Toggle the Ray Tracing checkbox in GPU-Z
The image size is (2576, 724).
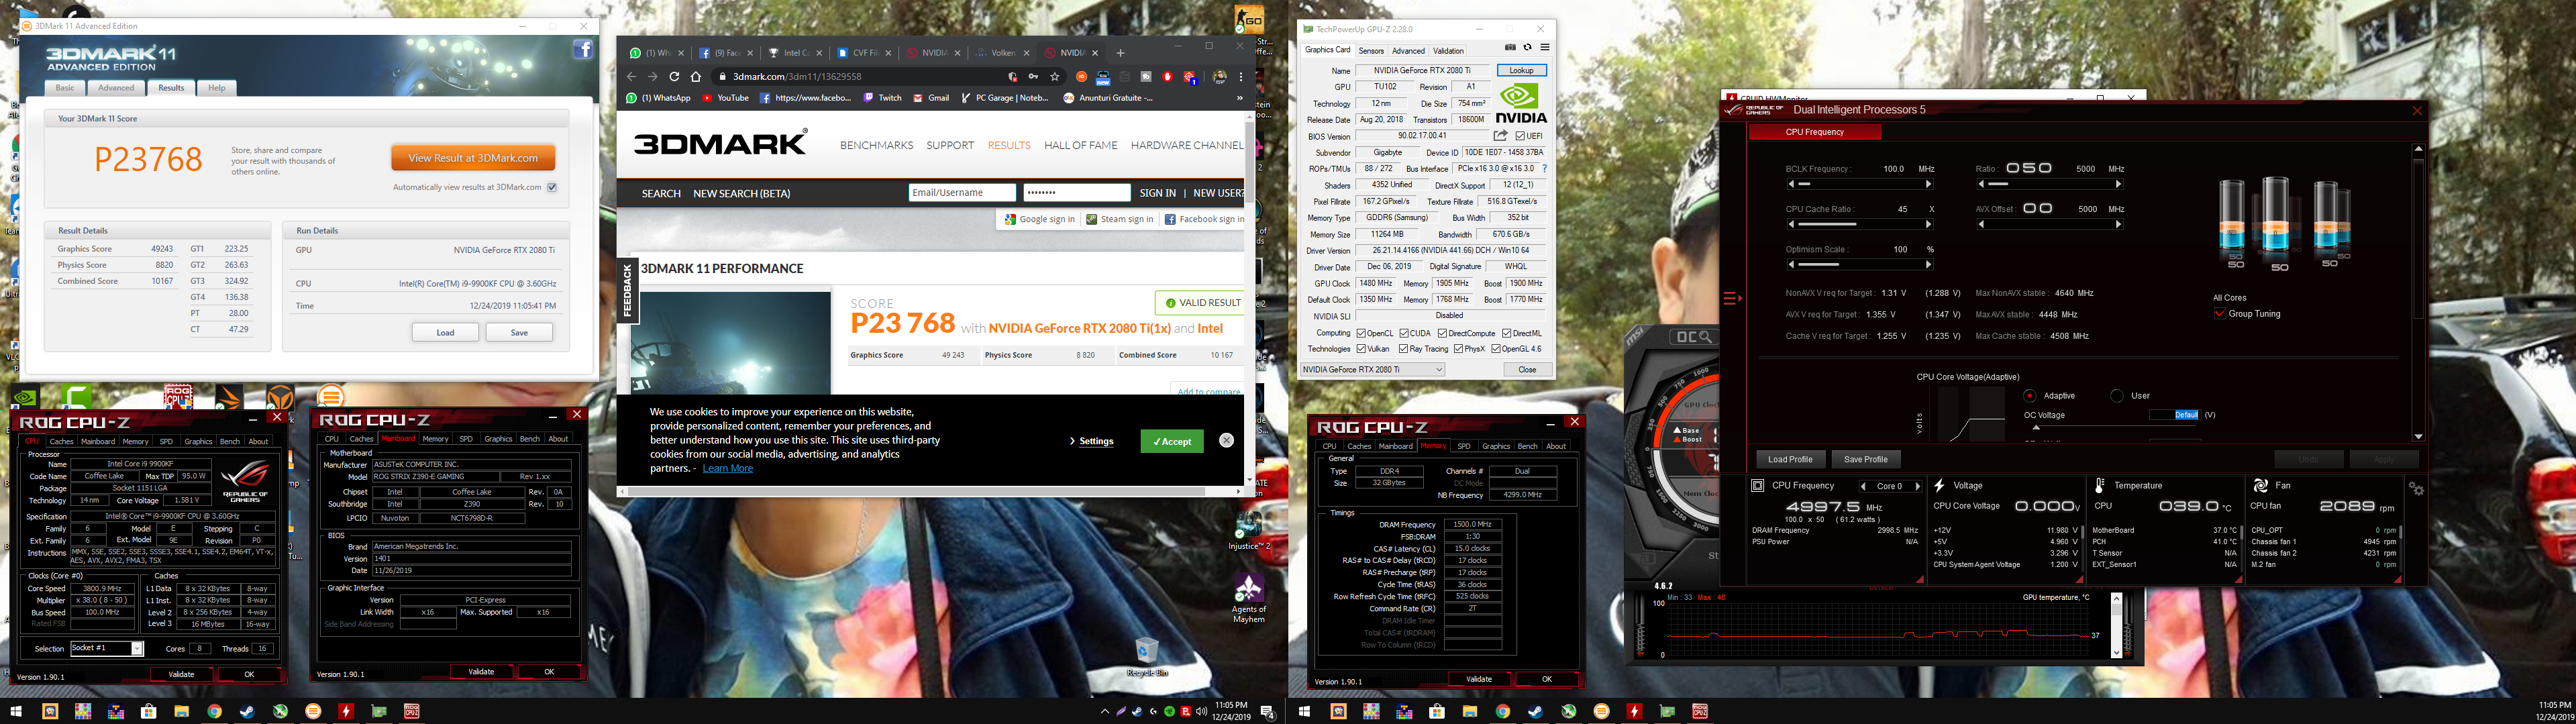click(1403, 349)
